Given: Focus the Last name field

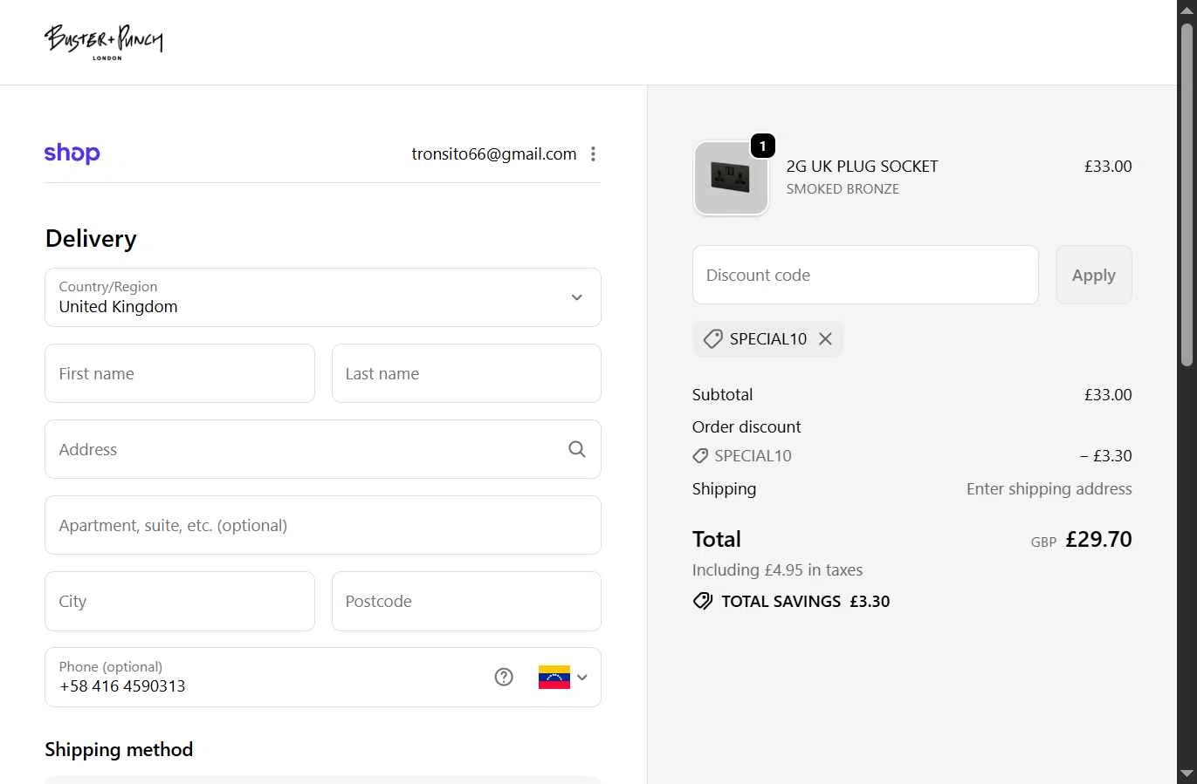Looking at the screenshot, I should [466, 373].
